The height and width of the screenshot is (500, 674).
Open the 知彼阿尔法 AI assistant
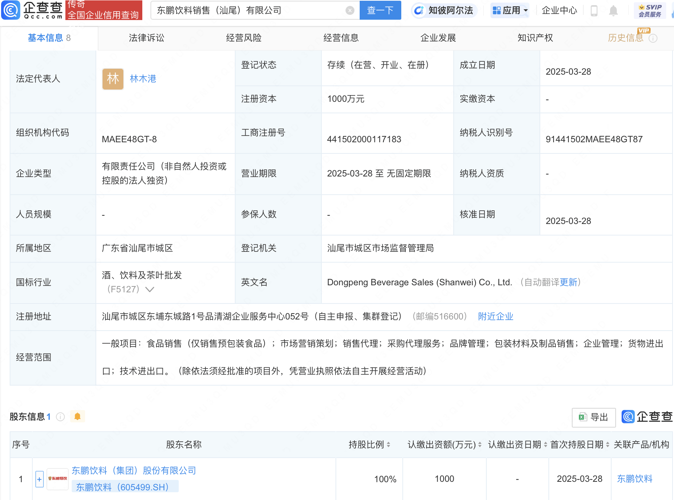point(444,10)
